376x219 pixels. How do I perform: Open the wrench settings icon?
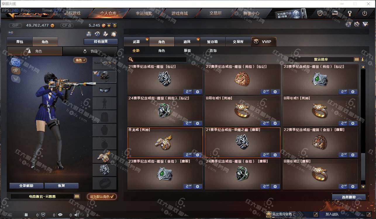point(349,13)
